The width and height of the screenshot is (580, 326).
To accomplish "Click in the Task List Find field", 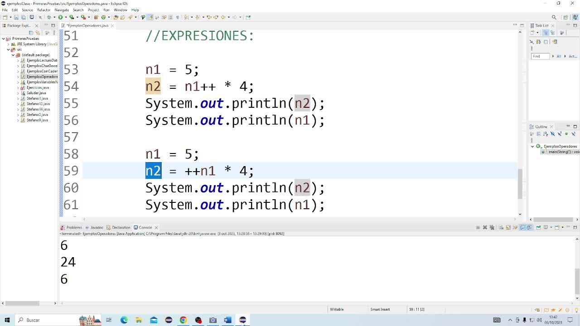I will pos(540,56).
